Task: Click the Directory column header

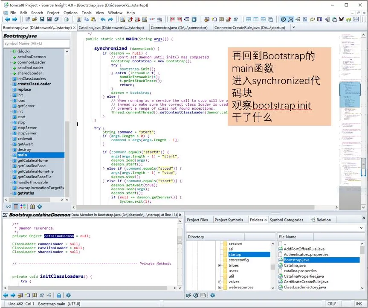Action: pos(215,237)
